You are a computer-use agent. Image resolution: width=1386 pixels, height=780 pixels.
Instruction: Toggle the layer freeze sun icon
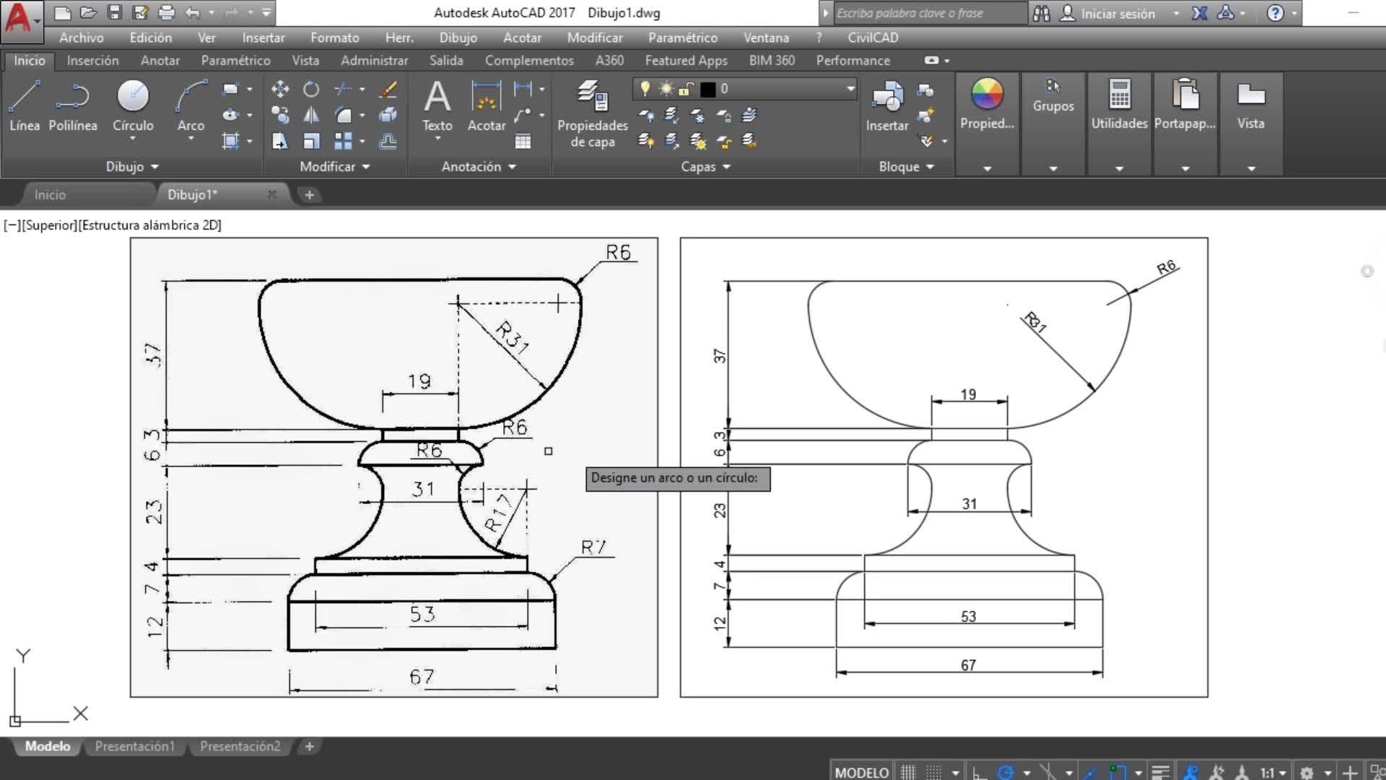coord(666,89)
